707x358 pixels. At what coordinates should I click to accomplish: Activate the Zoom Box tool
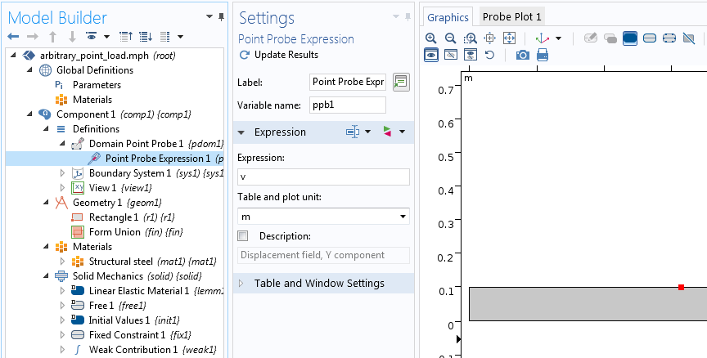[470, 38]
